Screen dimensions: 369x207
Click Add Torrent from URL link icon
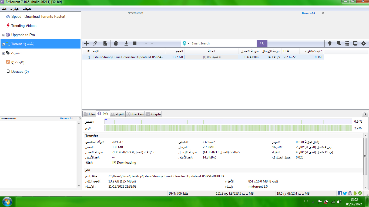coord(95,43)
